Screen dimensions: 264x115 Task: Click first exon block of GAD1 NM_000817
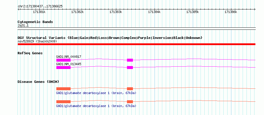[63, 60]
